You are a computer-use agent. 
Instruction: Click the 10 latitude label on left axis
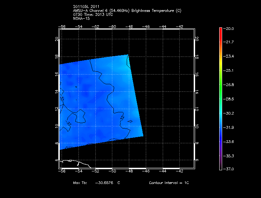pos(57,126)
